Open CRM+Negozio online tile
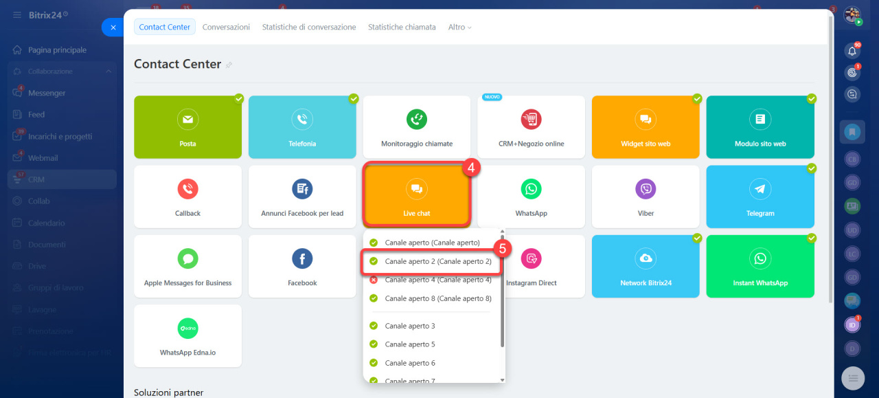 coord(532,127)
